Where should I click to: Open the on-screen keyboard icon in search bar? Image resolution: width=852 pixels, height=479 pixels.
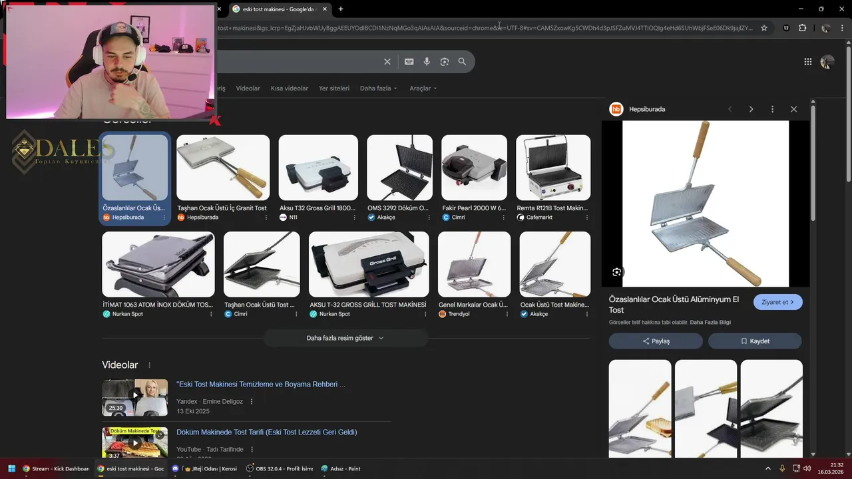(x=409, y=62)
